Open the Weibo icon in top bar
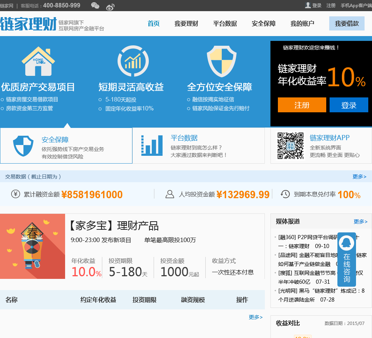The height and width of the screenshot is (338, 372). [x=110, y=7]
